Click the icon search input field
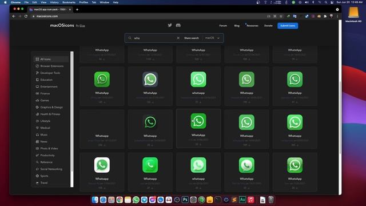This screenshot has height=206, width=366. click(x=154, y=38)
